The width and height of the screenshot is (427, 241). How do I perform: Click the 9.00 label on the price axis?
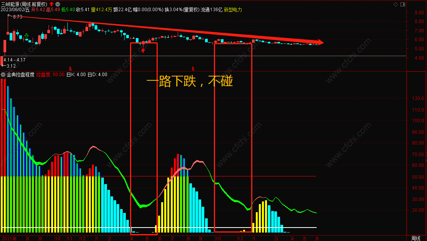click(419, 13)
